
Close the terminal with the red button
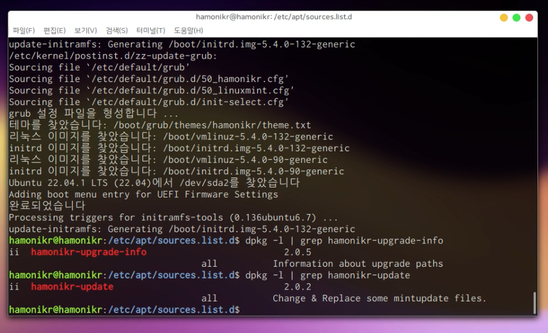pos(529,18)
